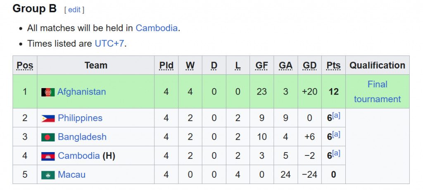Click the GD column header abbreviation
The image size is (423, 191).
309,65
